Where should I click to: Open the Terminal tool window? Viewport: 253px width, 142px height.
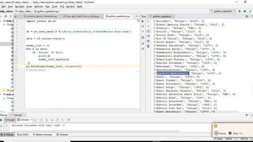pos(62,135)
